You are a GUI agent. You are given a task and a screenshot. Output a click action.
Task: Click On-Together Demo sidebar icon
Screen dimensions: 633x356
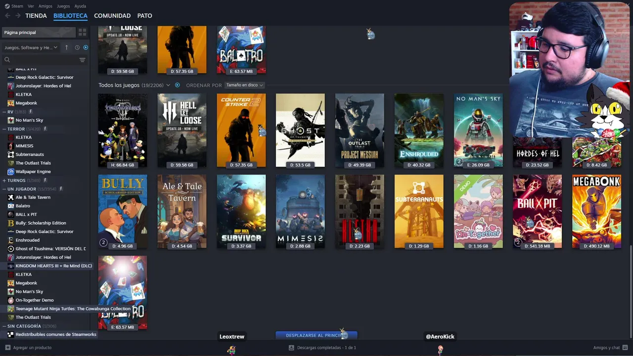pyautogui.click(x=11, y=300)
